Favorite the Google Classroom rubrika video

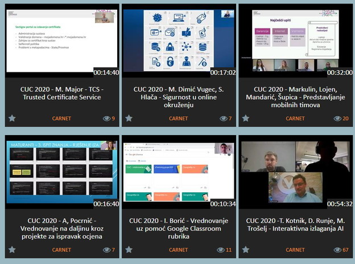click(129, 250)
